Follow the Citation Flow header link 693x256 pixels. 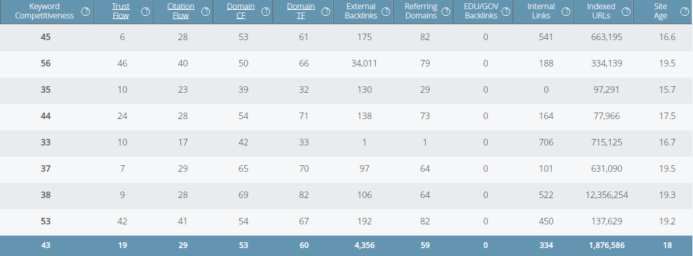(x=181, y=11)
